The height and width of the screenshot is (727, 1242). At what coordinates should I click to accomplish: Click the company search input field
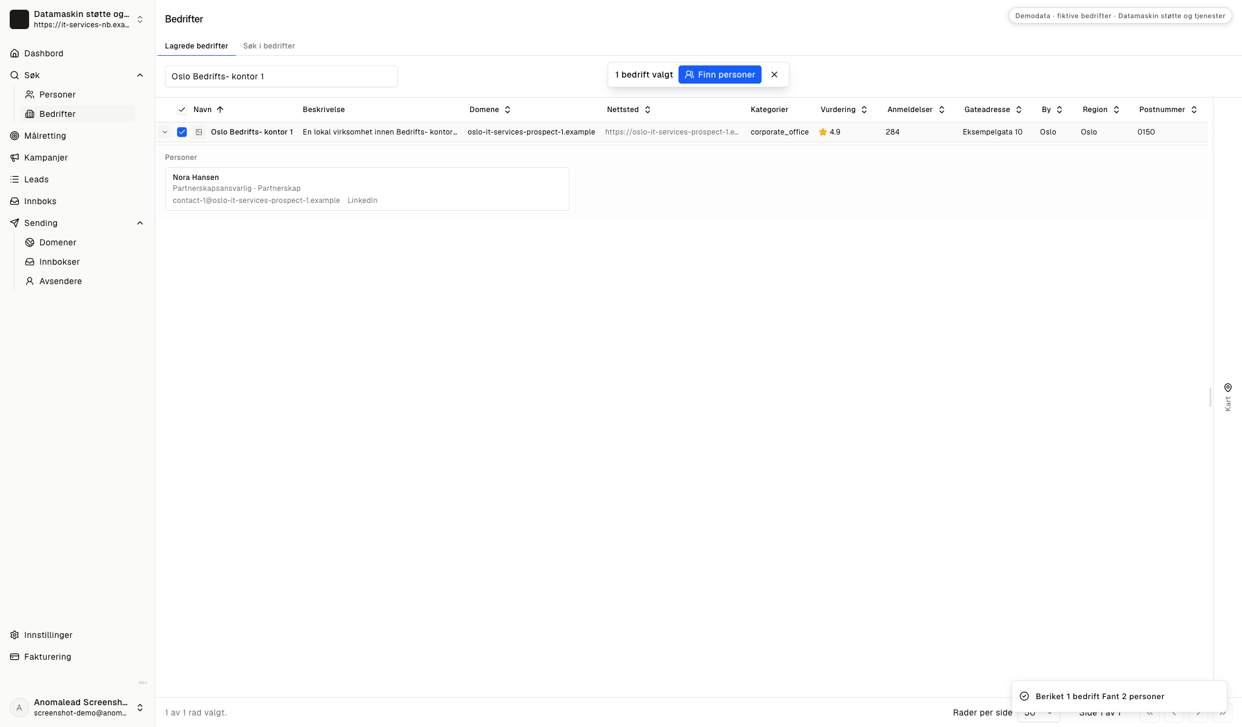(281, 76)
